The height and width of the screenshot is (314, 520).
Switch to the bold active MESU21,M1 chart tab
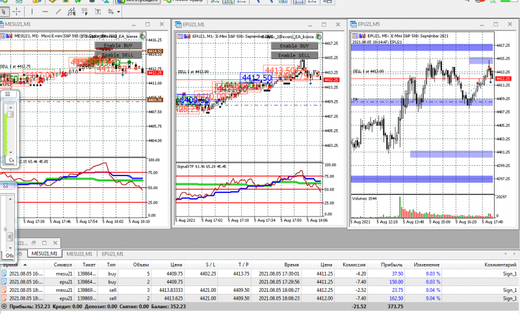click(44, 254)
